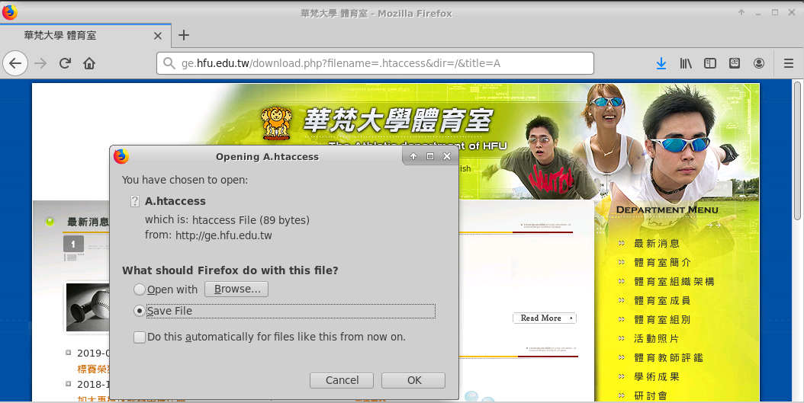Close the 華梵大學 體育室 tab
The width and height of the screenshot is (804, 403).
point(158,36)
